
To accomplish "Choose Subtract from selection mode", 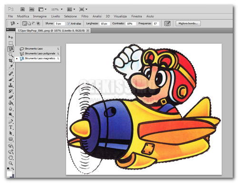I will tap(34, 23).
